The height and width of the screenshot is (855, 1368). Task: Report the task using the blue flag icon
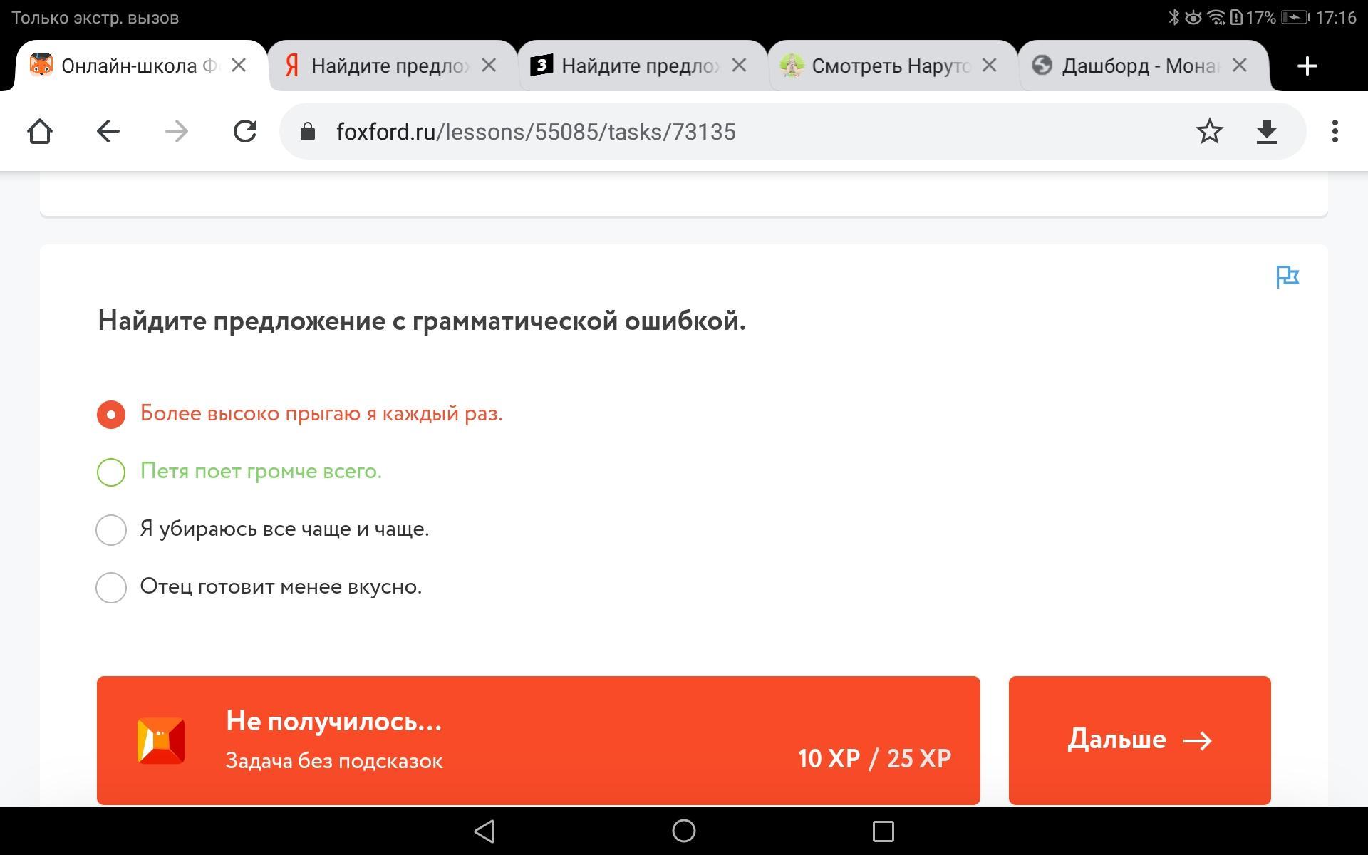tap(1287, 277)
